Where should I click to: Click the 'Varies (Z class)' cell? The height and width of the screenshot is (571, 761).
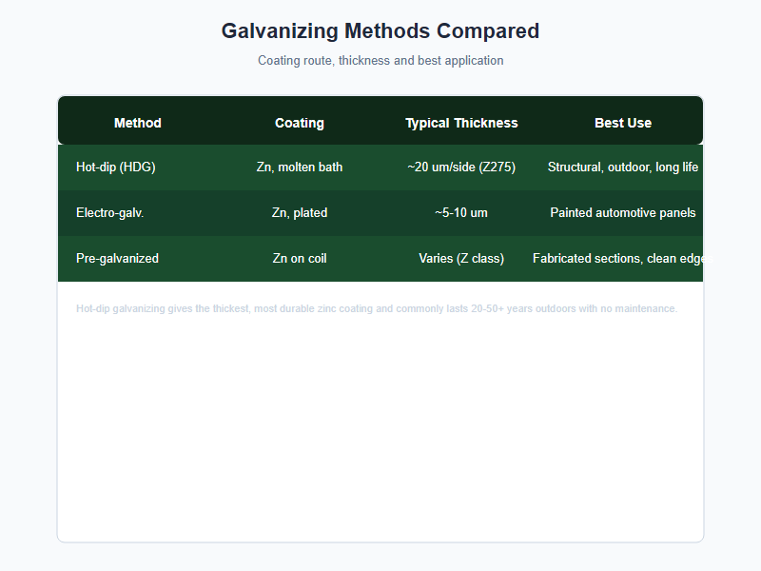tap(461, 258)
